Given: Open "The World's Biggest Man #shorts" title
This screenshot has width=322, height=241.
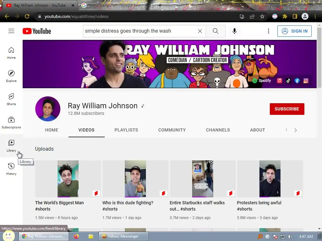Looking at the screenshot, I should [59, 206].
